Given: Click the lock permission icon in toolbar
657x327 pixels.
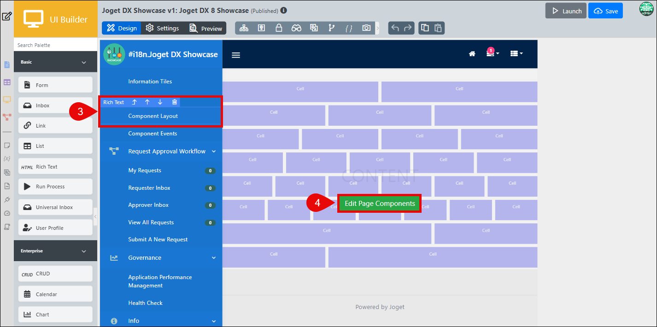Looking at the screenshot, I should click(279, 28).
